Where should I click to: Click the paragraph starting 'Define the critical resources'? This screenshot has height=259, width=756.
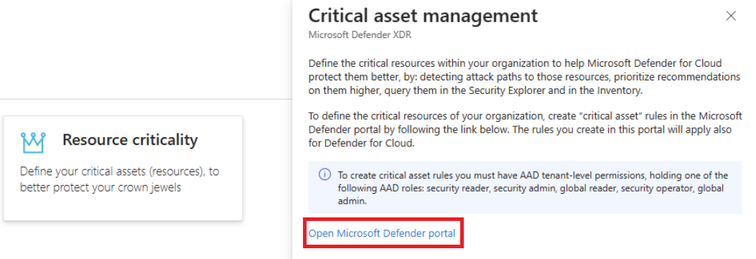[524, 77]
